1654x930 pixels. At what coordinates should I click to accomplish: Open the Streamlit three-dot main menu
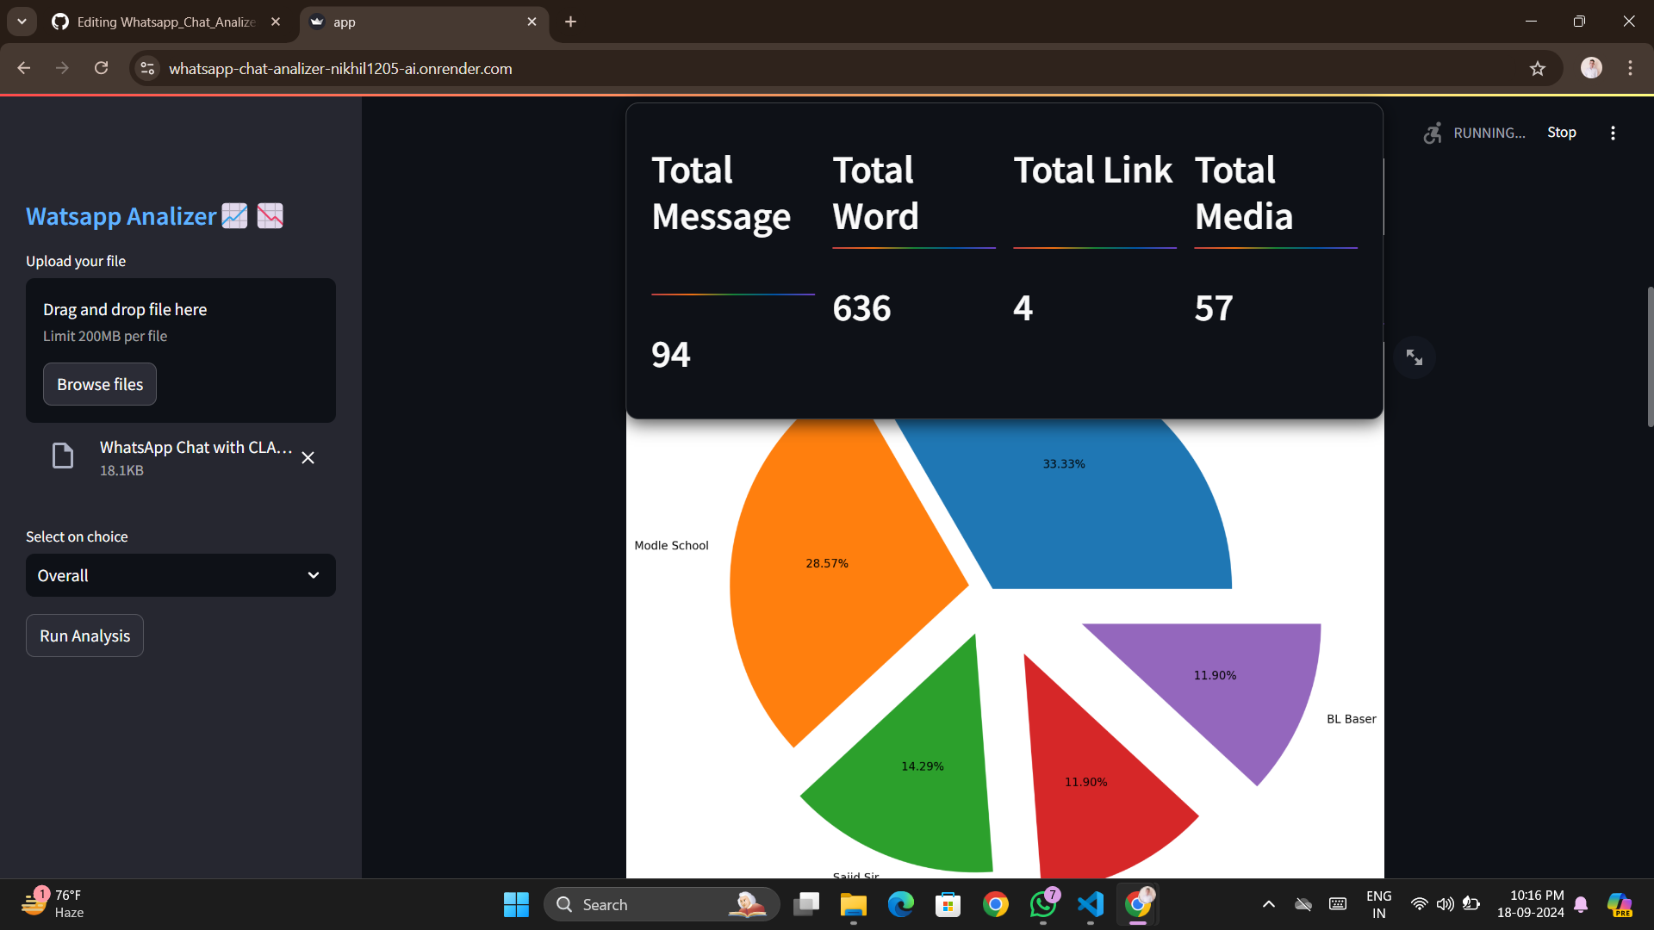1613,133
